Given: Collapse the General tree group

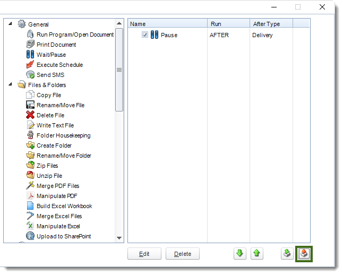Looking at the screenshot, I should (x=10, y=24).
